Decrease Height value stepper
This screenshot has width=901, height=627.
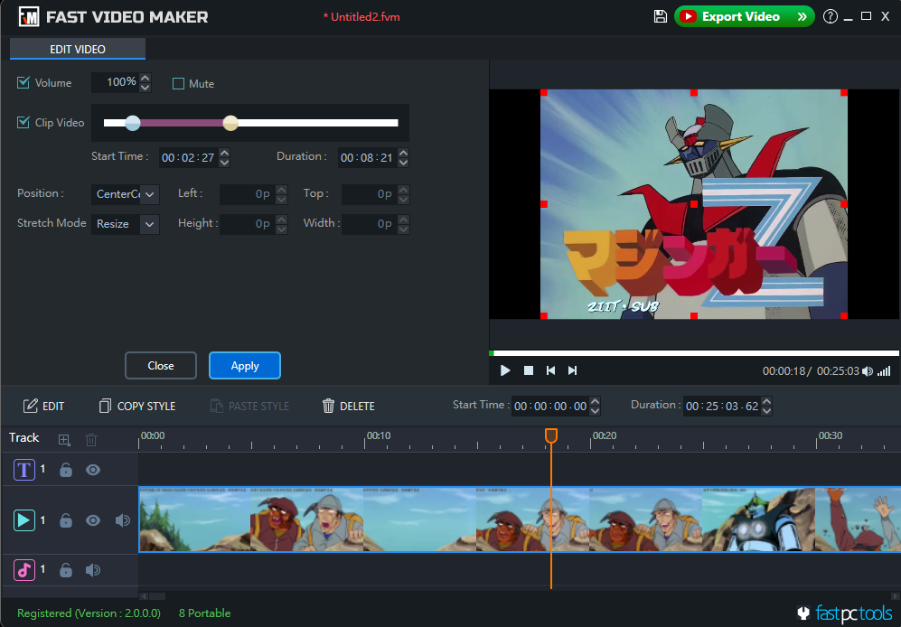[x=282, y=229]
